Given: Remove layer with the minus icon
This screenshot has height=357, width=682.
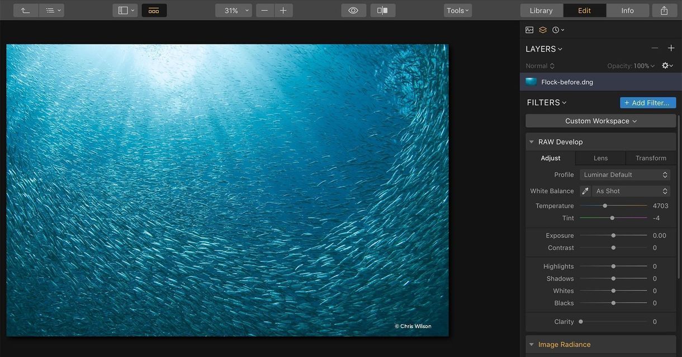Looking at the screenshot, I should pos(655,49).
